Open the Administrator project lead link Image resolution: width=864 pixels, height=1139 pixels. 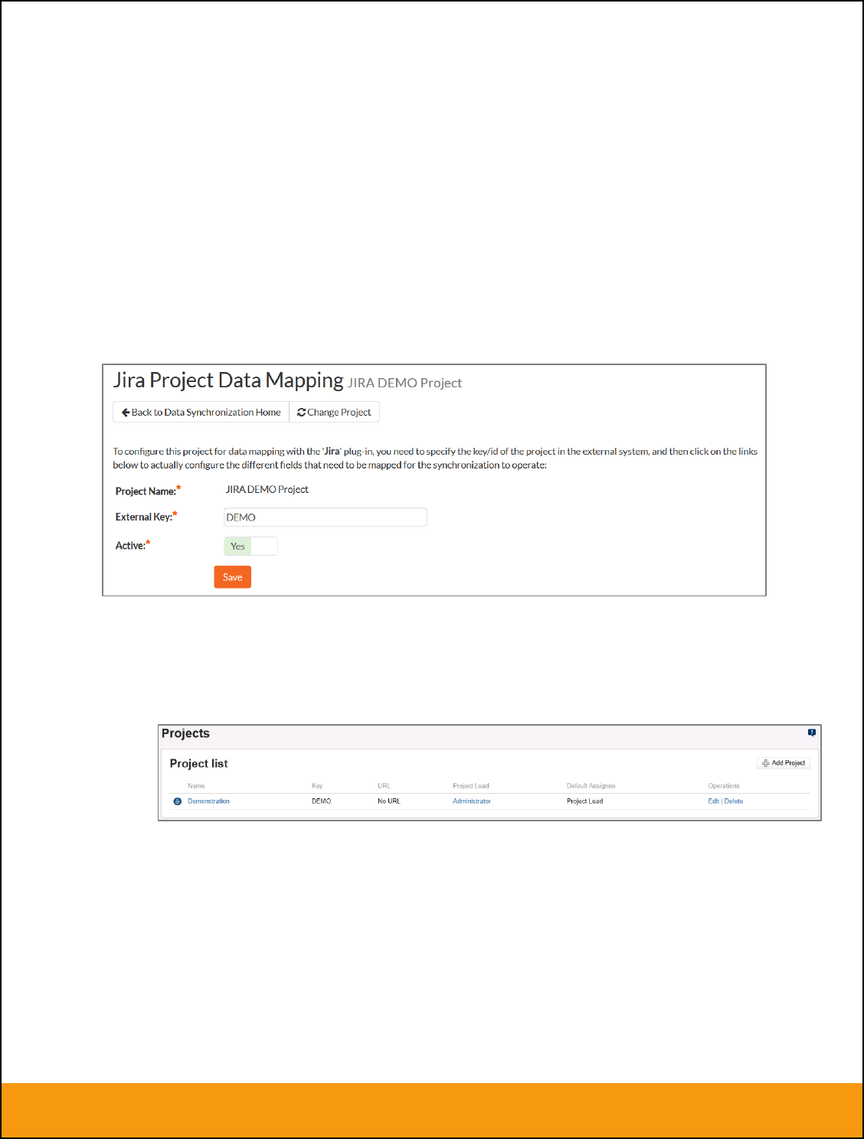point(472,801)
